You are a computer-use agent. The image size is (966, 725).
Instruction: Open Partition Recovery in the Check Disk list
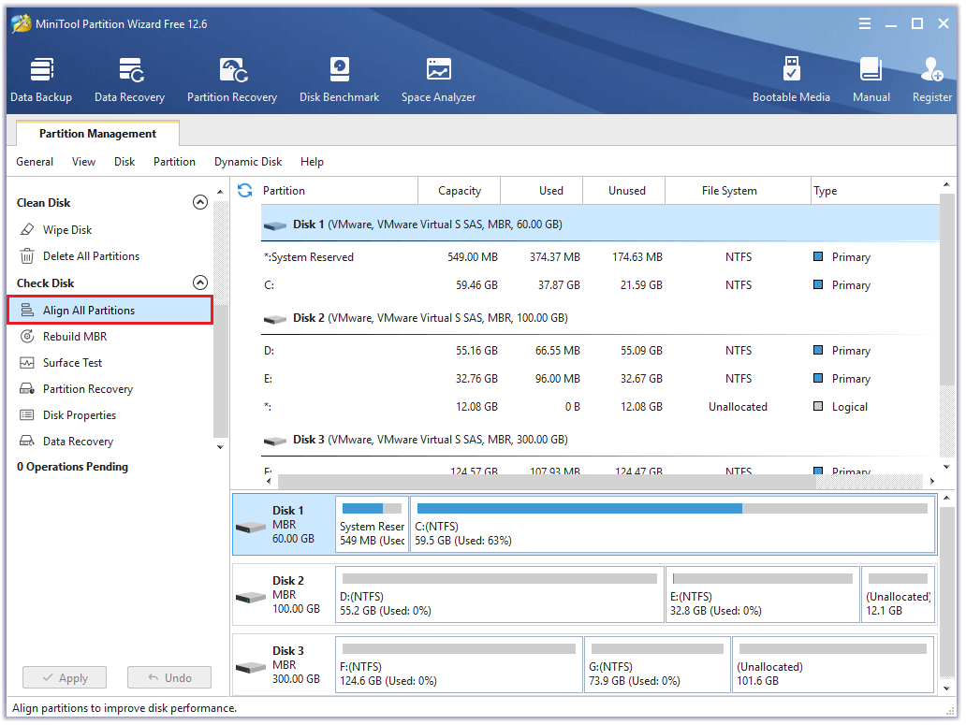pos(87,389)
